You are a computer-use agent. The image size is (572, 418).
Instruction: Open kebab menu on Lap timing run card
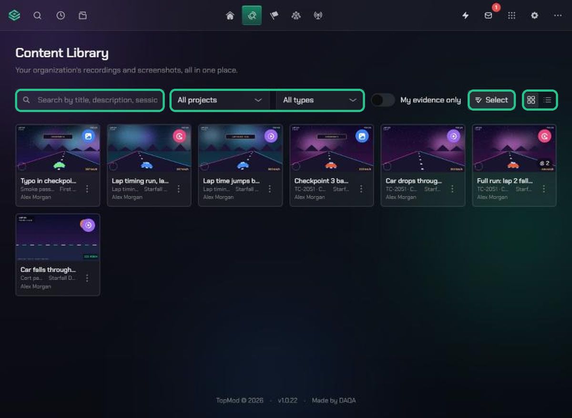point(179,189)
